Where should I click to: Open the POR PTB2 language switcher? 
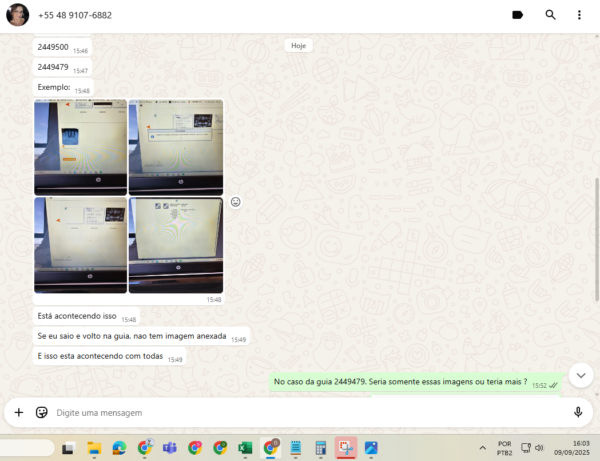[x=504, y=448]
